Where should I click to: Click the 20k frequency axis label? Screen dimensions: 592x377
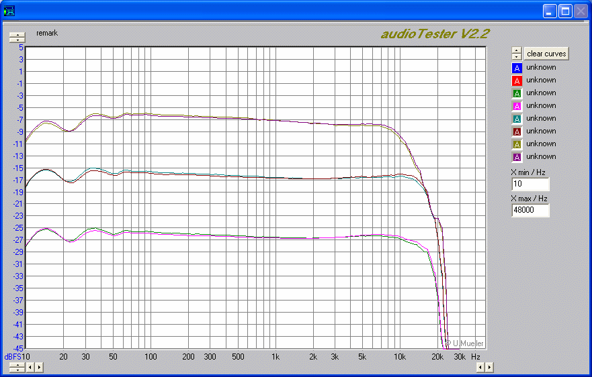437,357
